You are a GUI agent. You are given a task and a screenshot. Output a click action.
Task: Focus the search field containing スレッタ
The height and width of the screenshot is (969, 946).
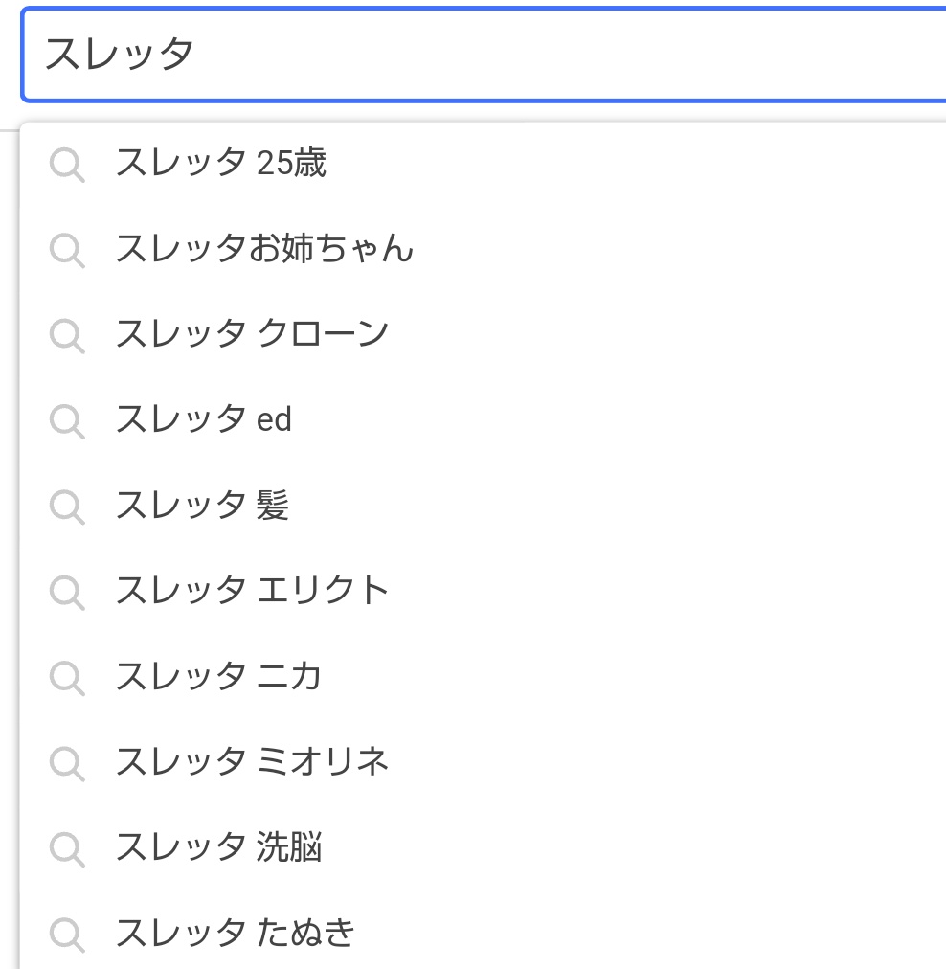(484, 55)
